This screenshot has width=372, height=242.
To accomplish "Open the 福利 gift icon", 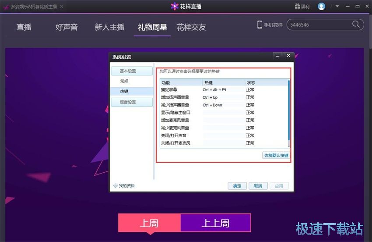I will 302,7.
